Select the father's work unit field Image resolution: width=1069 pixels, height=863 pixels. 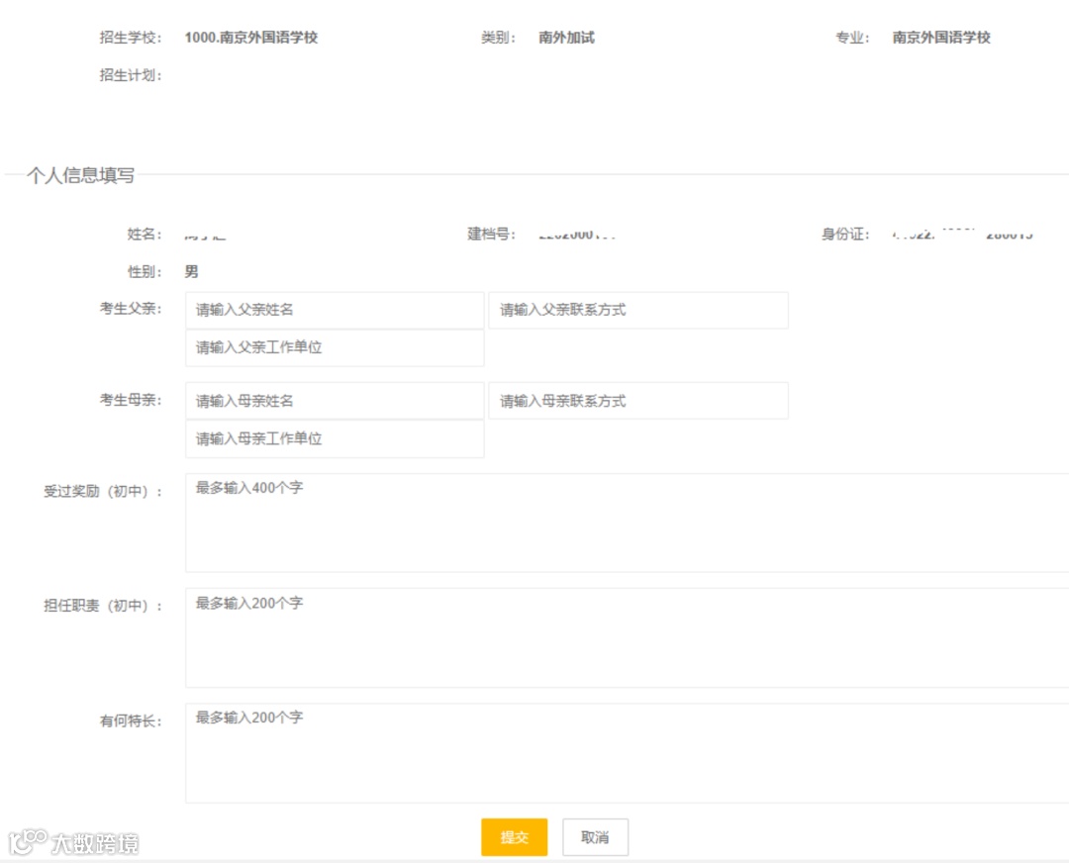[335, 347]
